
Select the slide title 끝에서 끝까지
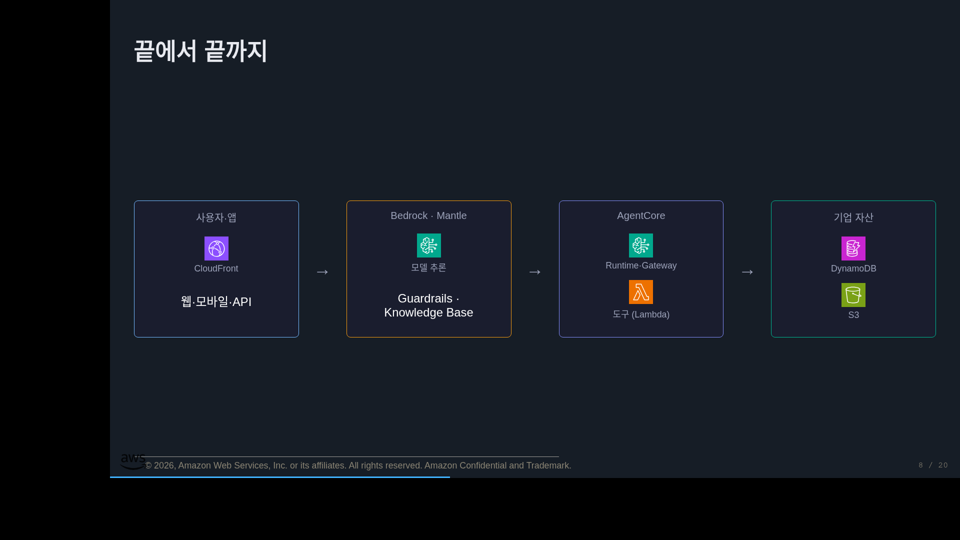click(x=200, y=51)
